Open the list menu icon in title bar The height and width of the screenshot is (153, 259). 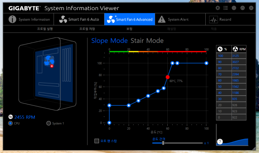[x=226, y=8]
